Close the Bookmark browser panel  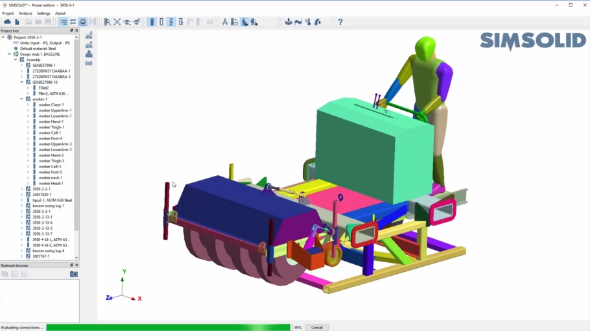tap(77, 265)
